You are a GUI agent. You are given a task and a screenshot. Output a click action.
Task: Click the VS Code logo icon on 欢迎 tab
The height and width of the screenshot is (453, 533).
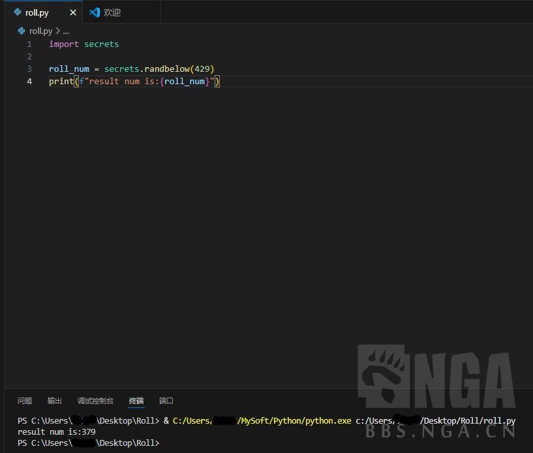[94, 12]
